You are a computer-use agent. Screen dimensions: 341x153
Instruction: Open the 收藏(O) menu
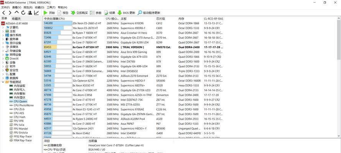point(40,7)
